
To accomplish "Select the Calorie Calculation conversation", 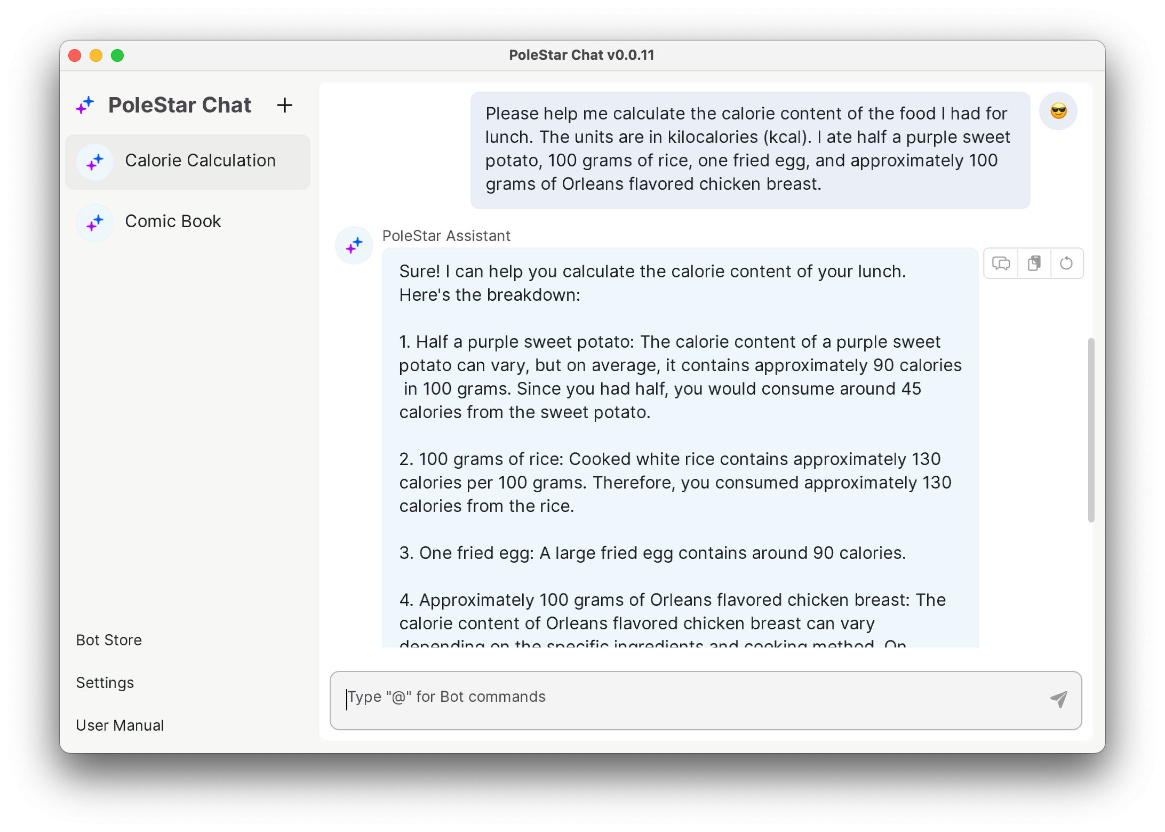I will 200,161.
